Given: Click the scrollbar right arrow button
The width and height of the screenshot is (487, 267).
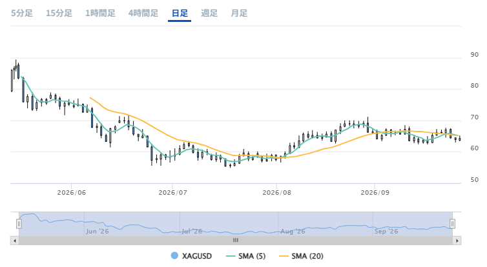Looking at the screenshot, I should coord(457,241).
